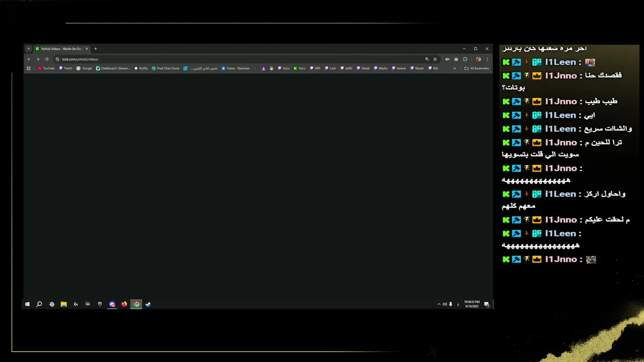644x362 pixels.
Task: Click the emote image in I1Leen's message
Action: (x=590, y=62)
